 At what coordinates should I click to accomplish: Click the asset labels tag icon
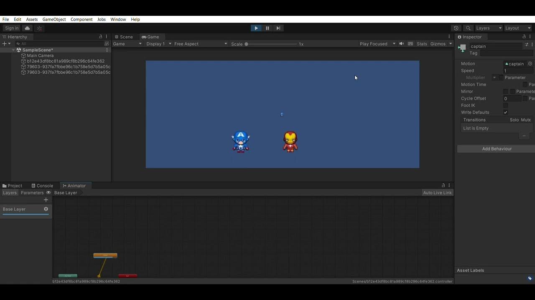[x=530, y=278]
